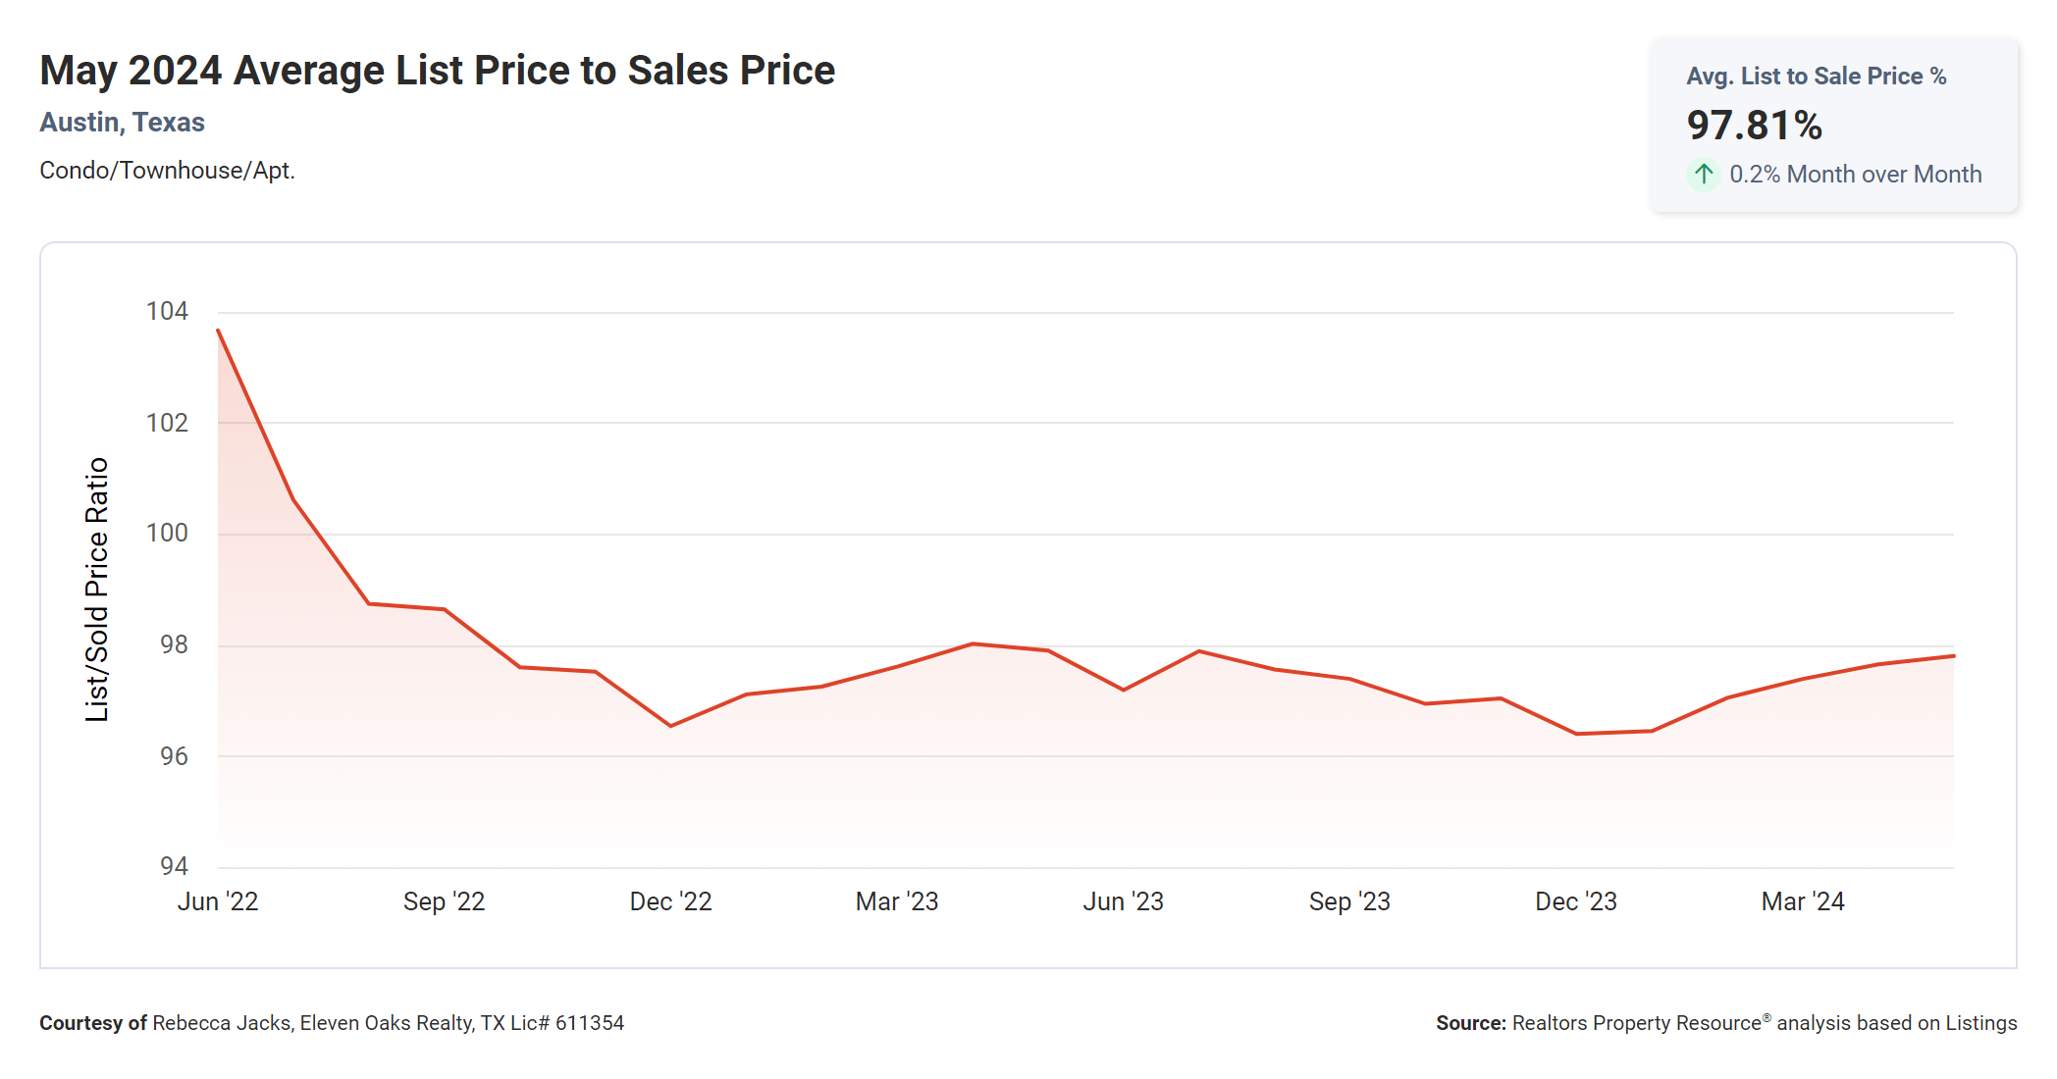This screenshot has height=1079, width=2057.
Task: Select the "Jun '23" x-axis label
Action: pyautogui.click(x=1123, y=901)
